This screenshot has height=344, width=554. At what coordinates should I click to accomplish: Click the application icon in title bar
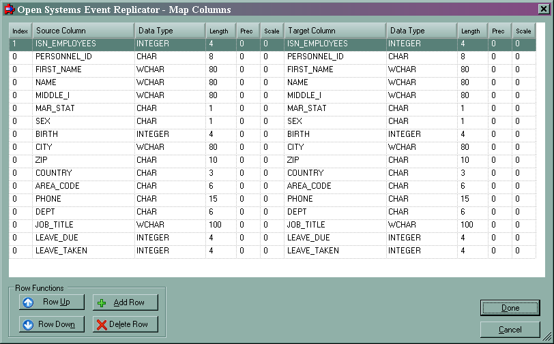(x=8, y=10)
